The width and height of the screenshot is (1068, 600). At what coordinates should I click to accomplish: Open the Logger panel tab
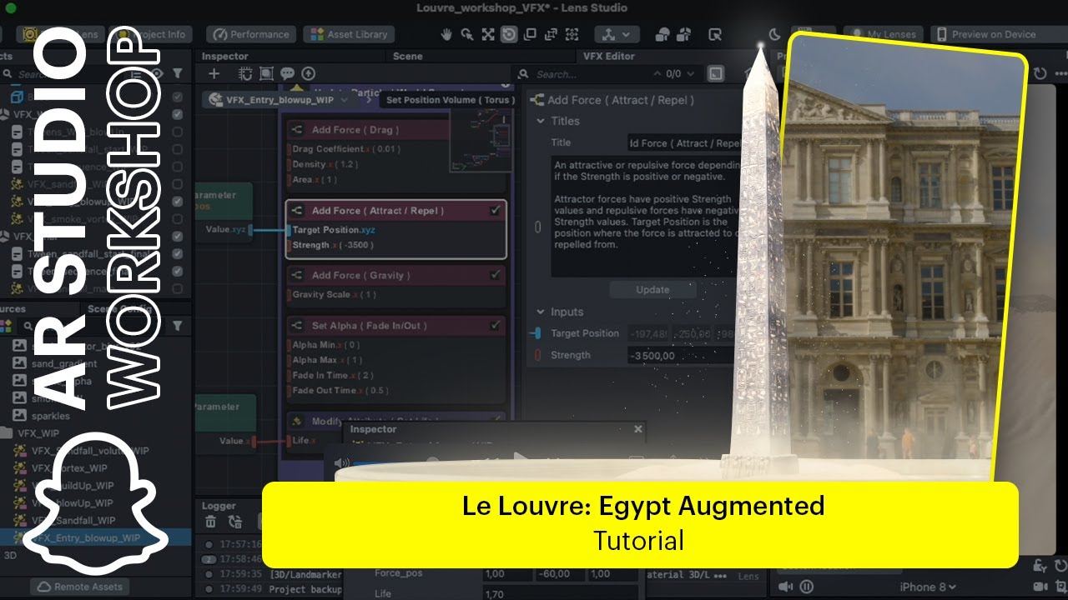point(219,505)
